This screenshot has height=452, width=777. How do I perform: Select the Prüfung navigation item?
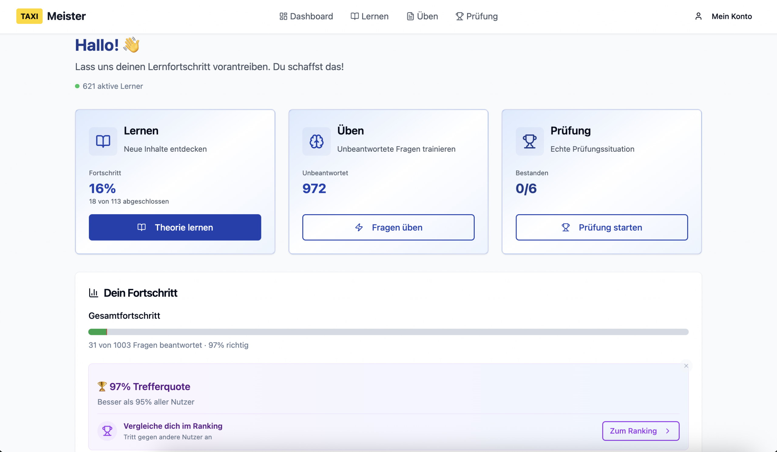click(x=477, y=16)
